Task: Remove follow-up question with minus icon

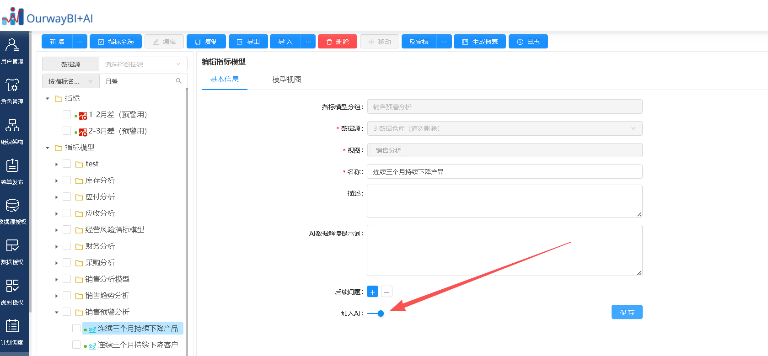Action: click(x=387, y=292)
